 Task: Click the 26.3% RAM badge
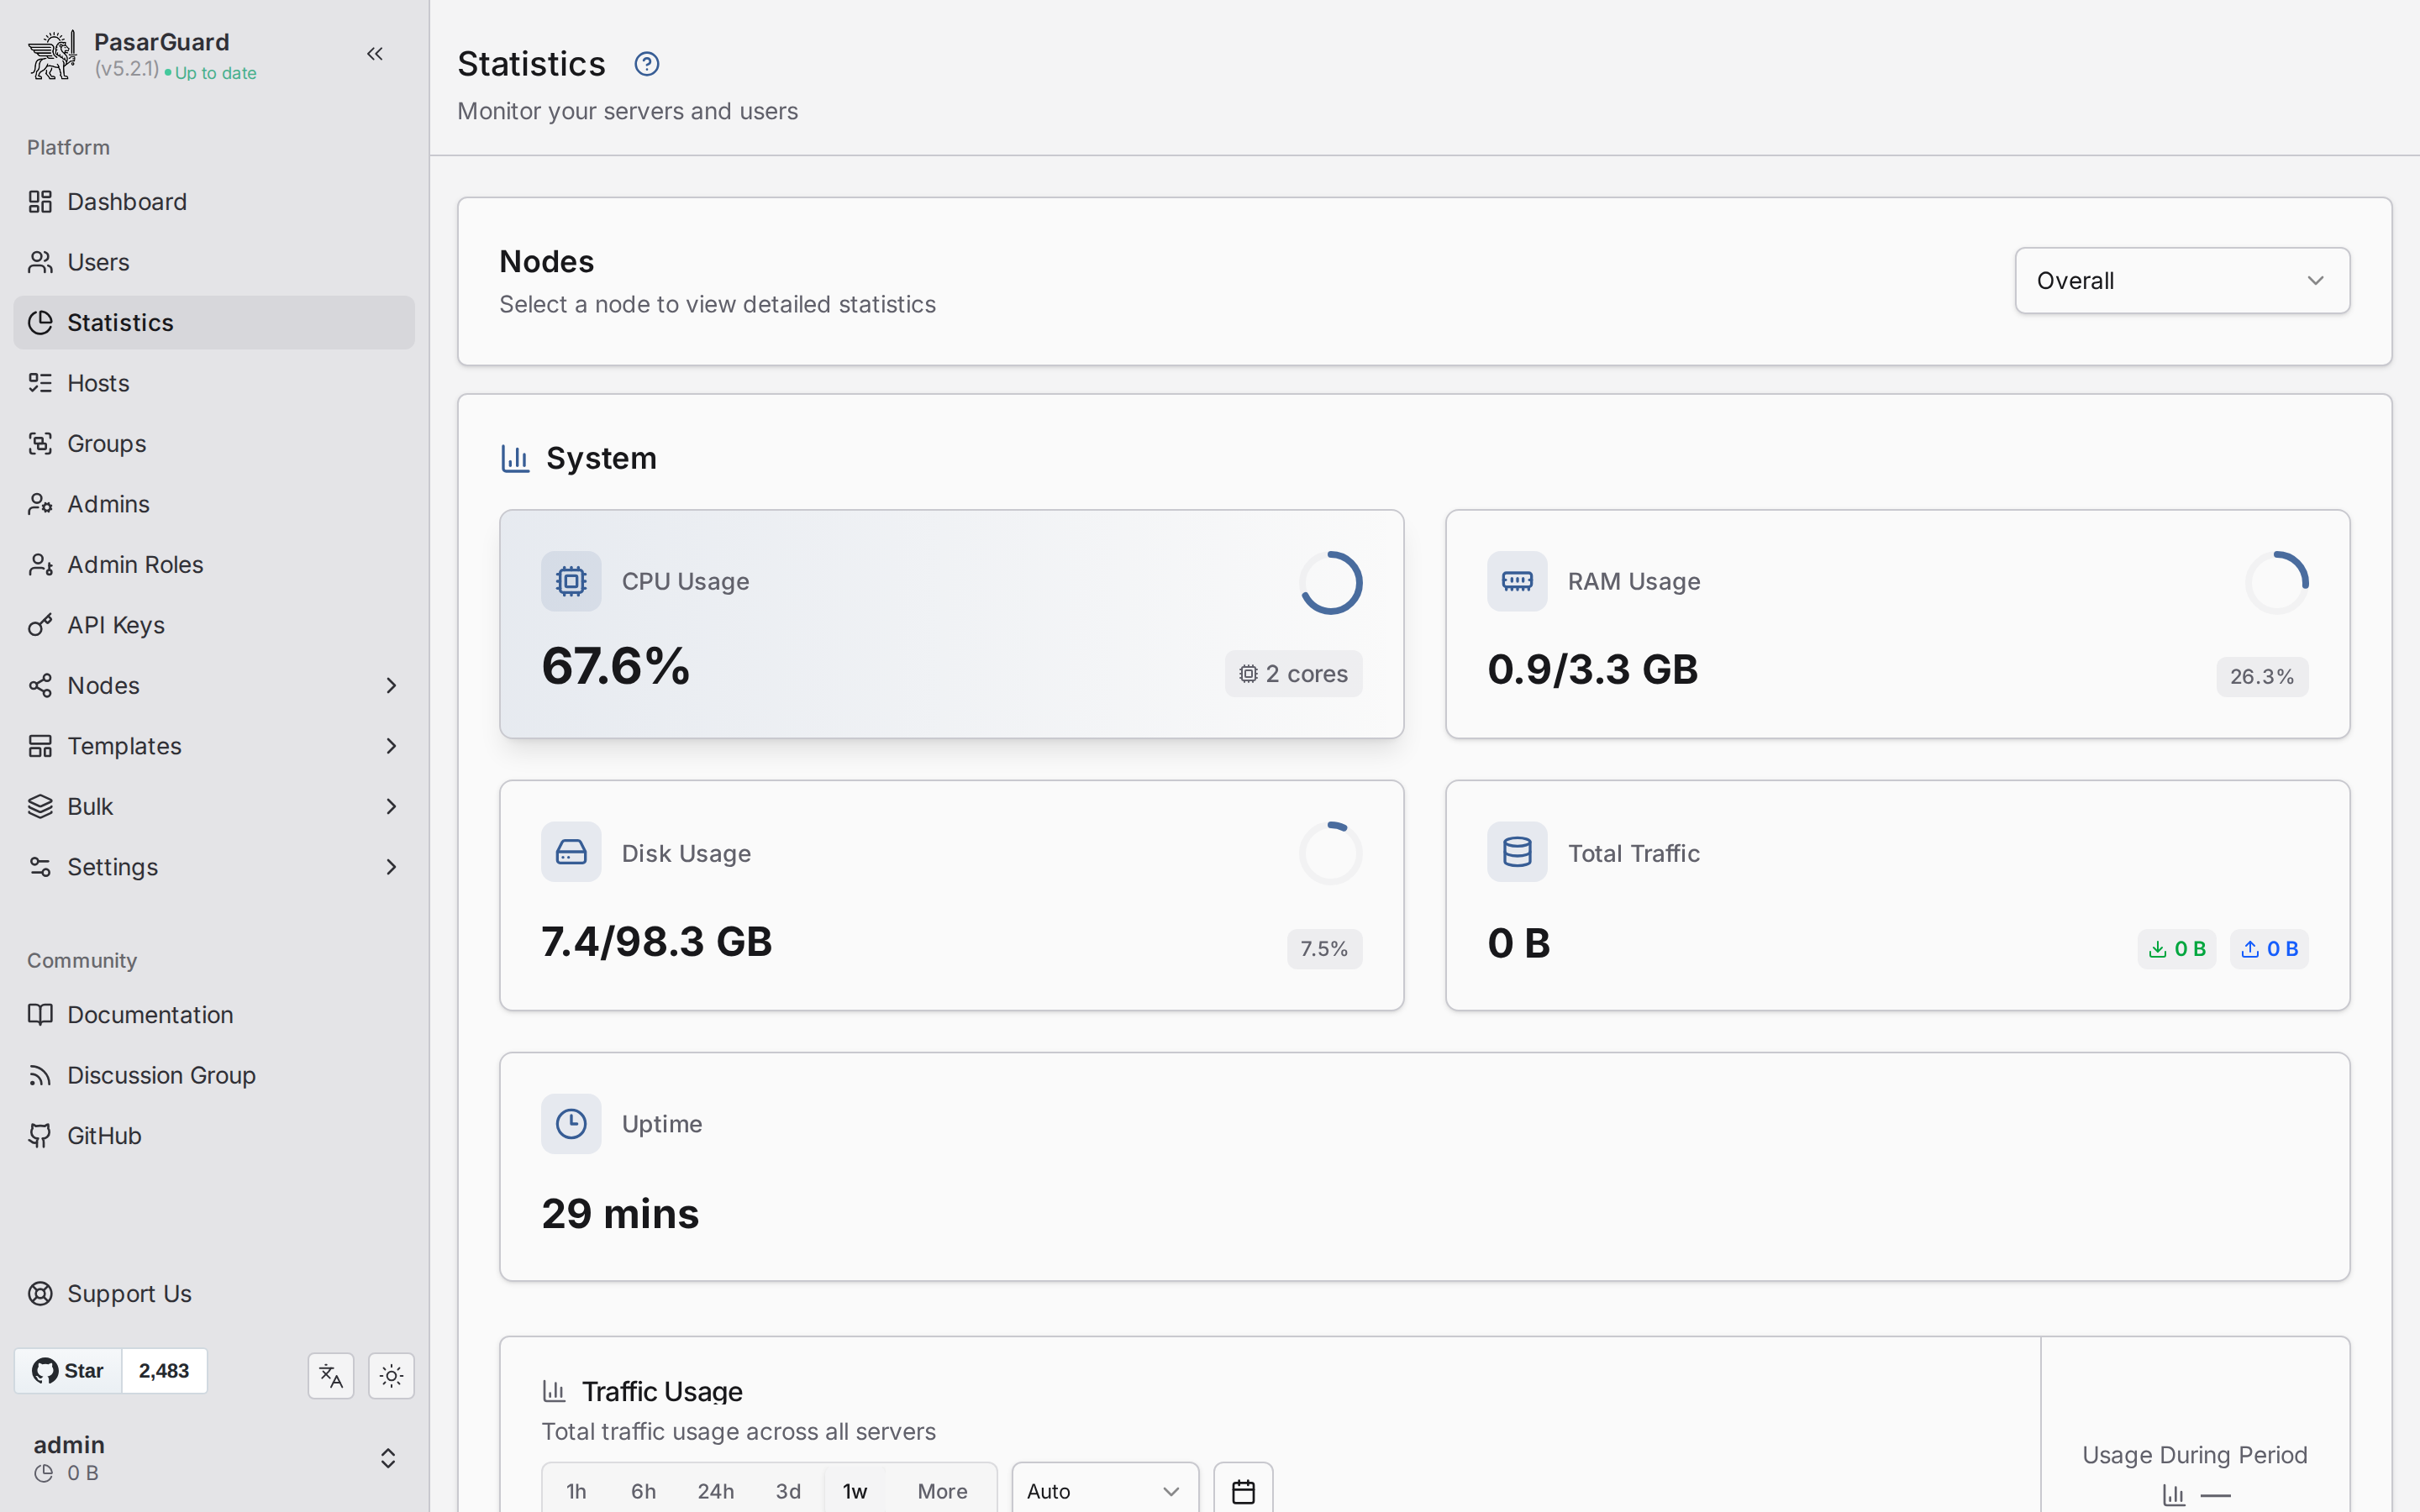coord(2262,677)
